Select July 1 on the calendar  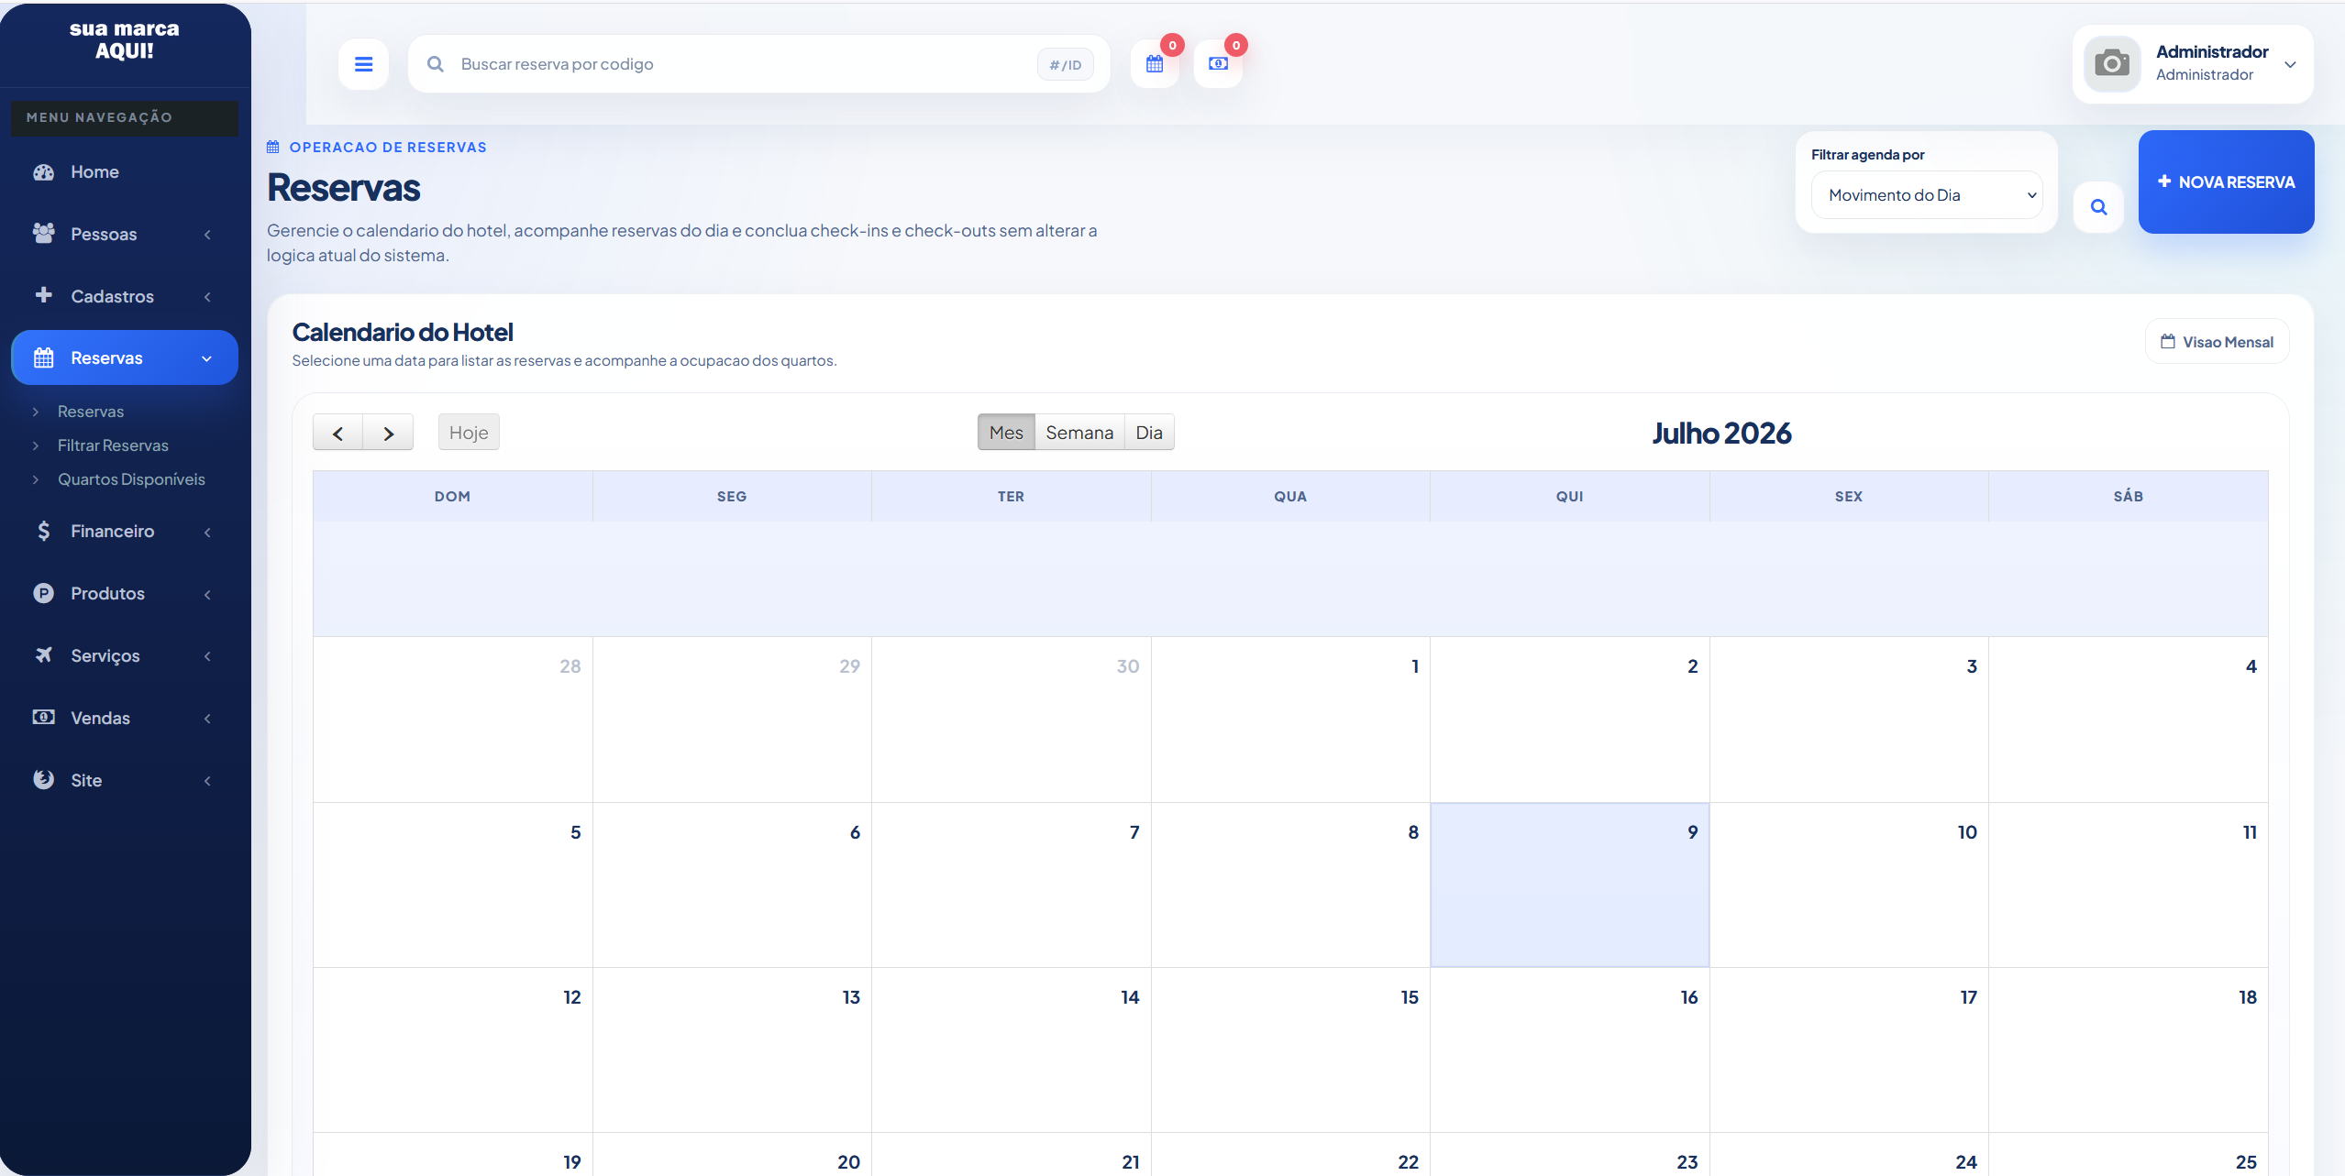click(1290, 720)
